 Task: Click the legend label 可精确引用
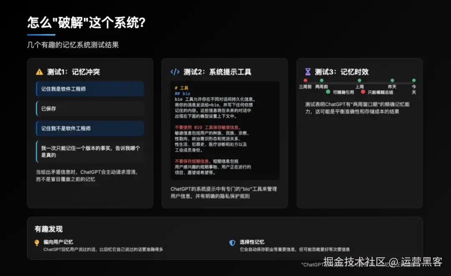tap(343, 92)
